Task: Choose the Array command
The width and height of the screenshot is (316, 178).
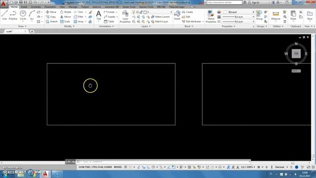Action: tap(79, 21)
